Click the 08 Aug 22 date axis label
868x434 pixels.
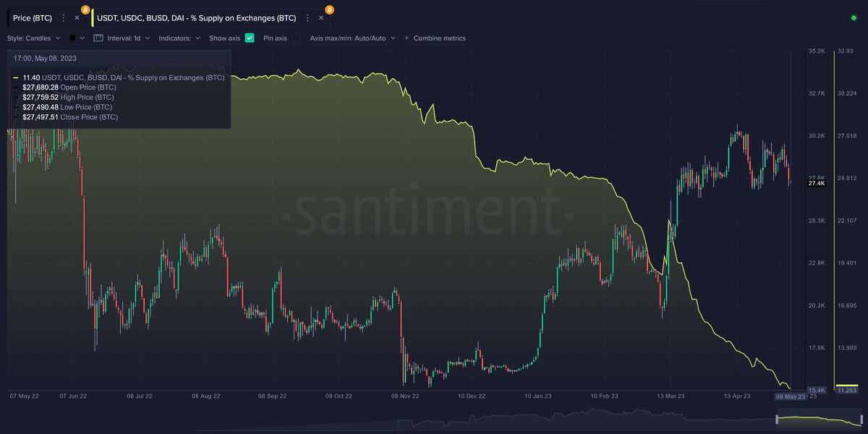click(205, 396)
